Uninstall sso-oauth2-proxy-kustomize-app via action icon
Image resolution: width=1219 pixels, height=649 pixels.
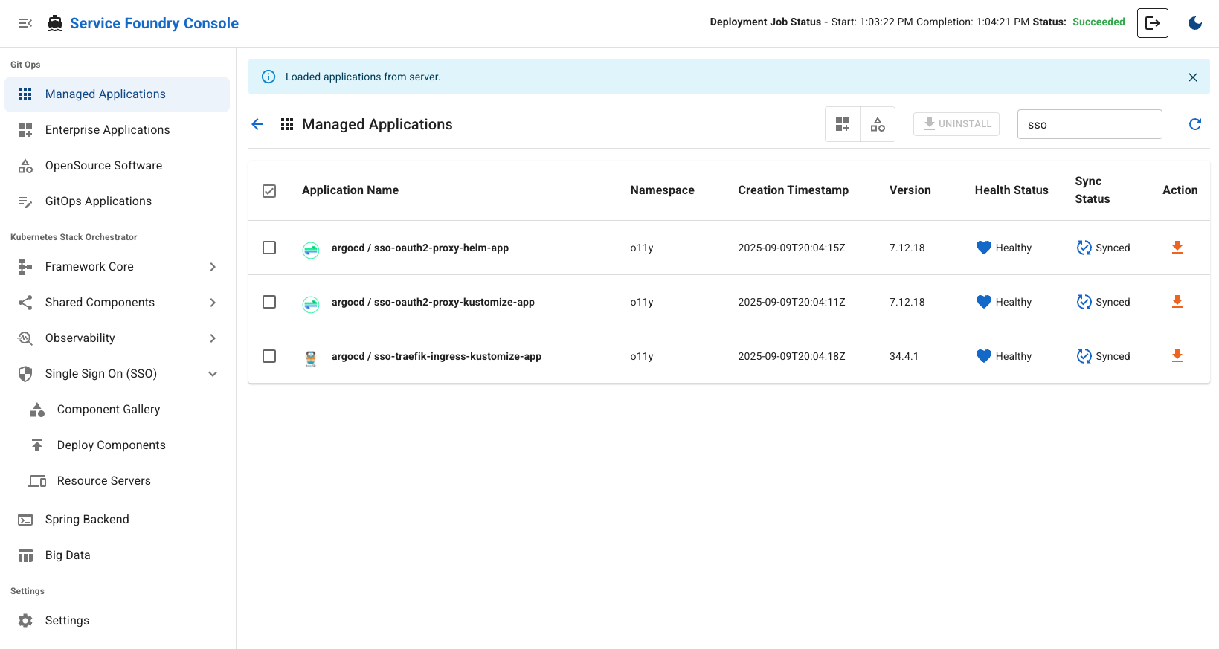(x=1177, y=302)
